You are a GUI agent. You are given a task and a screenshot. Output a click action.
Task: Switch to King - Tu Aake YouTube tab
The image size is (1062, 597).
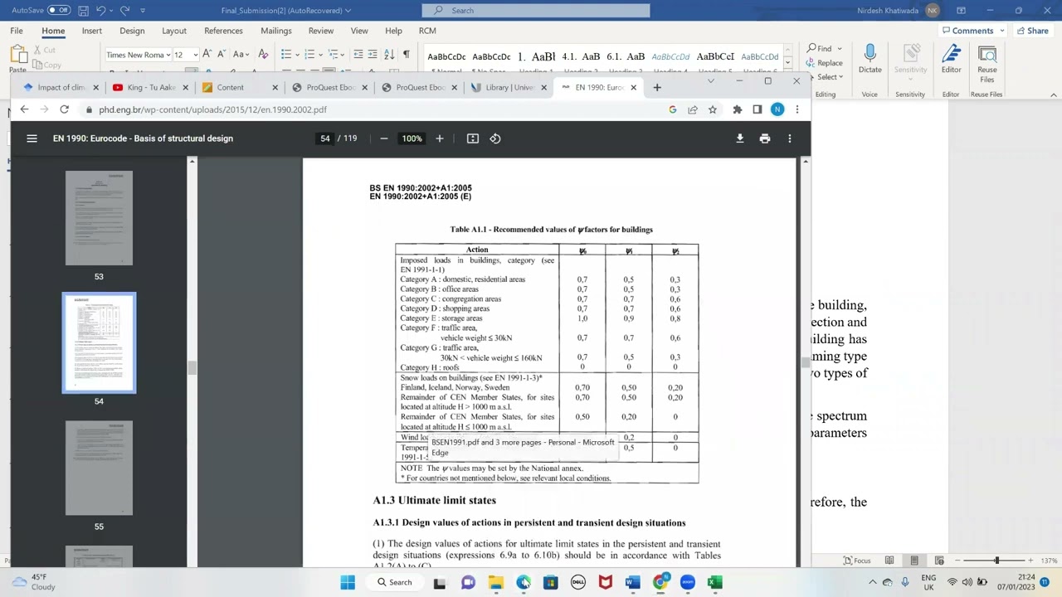150,87
